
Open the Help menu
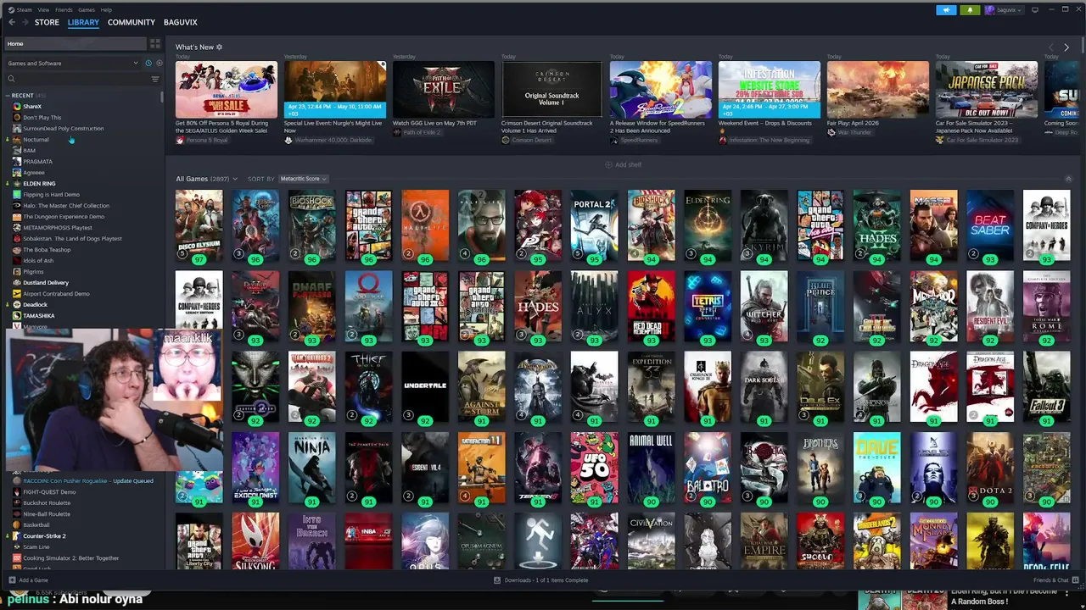(x=106, y=9)
